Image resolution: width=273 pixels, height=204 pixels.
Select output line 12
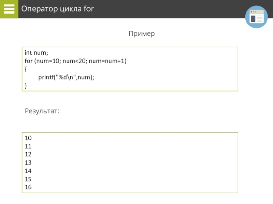[28, 154]
